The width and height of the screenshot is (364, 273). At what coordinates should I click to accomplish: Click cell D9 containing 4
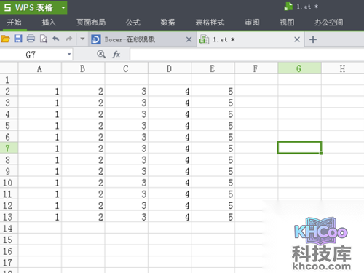click(170, 171)
